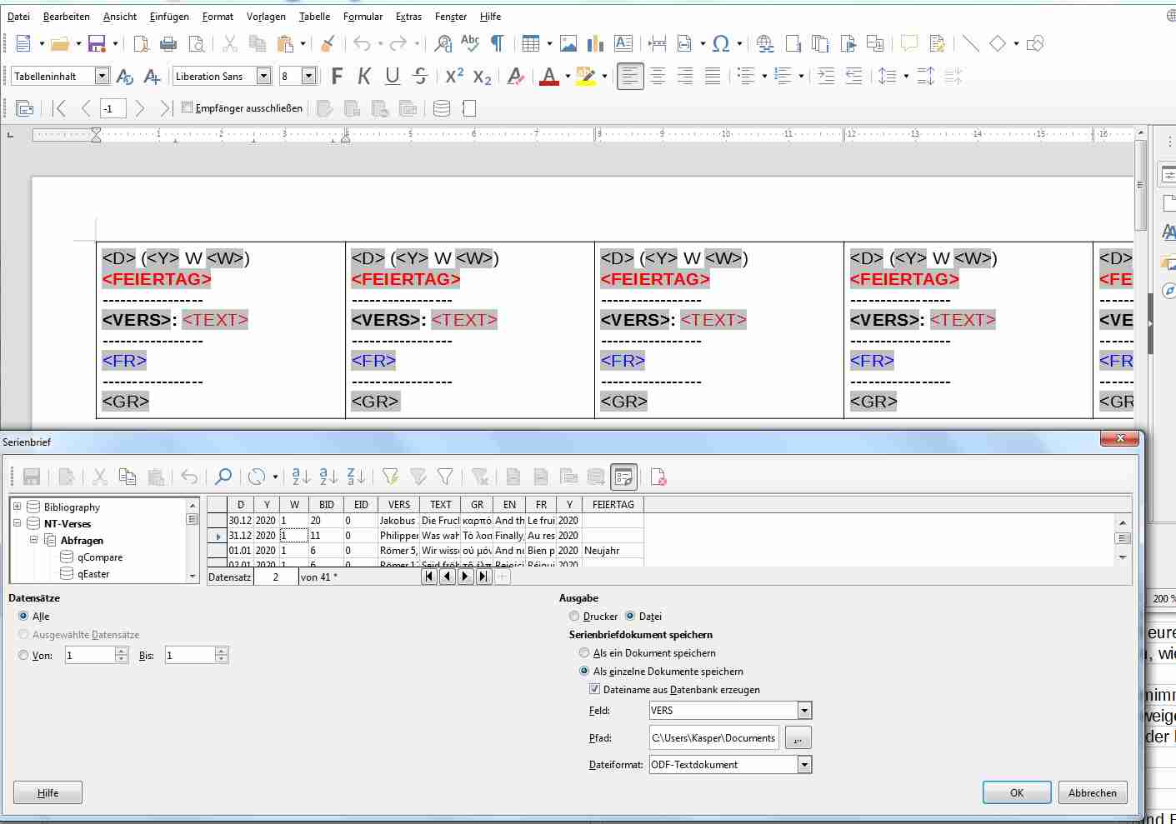
Task: Open the Dateiformat dropdown
Action: pos(803,764)
